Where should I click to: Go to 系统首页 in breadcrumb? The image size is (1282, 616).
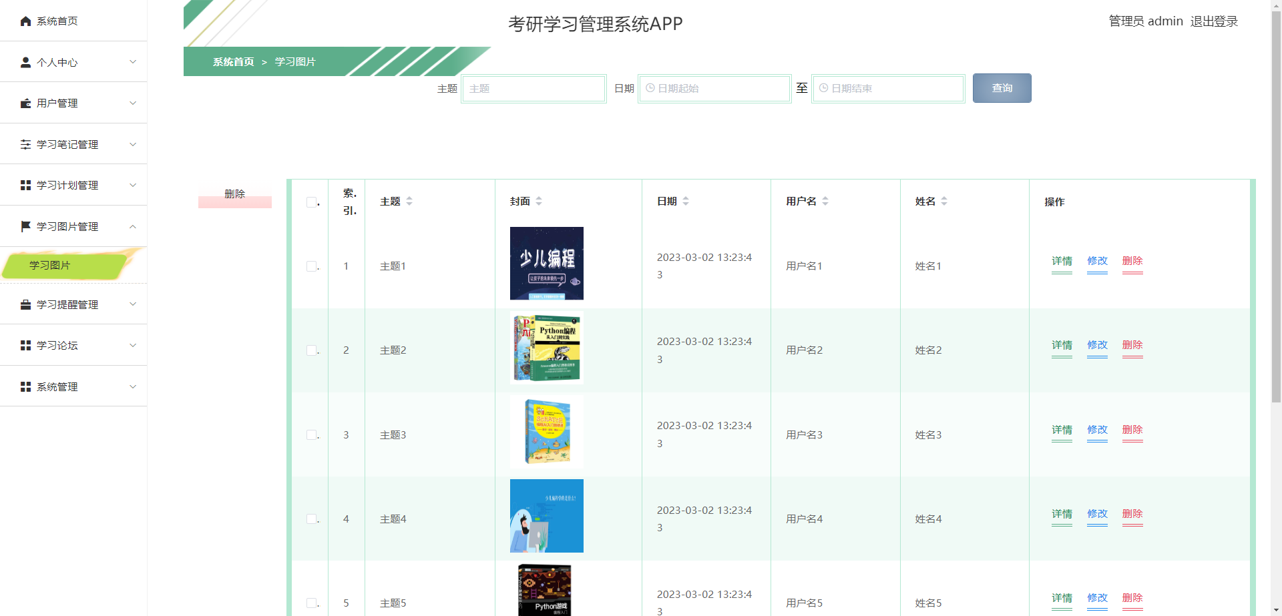234,61
